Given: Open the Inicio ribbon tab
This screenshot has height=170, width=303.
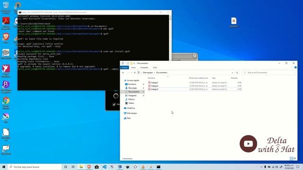Looking at the screenshot, I should [x=134, y=68].
